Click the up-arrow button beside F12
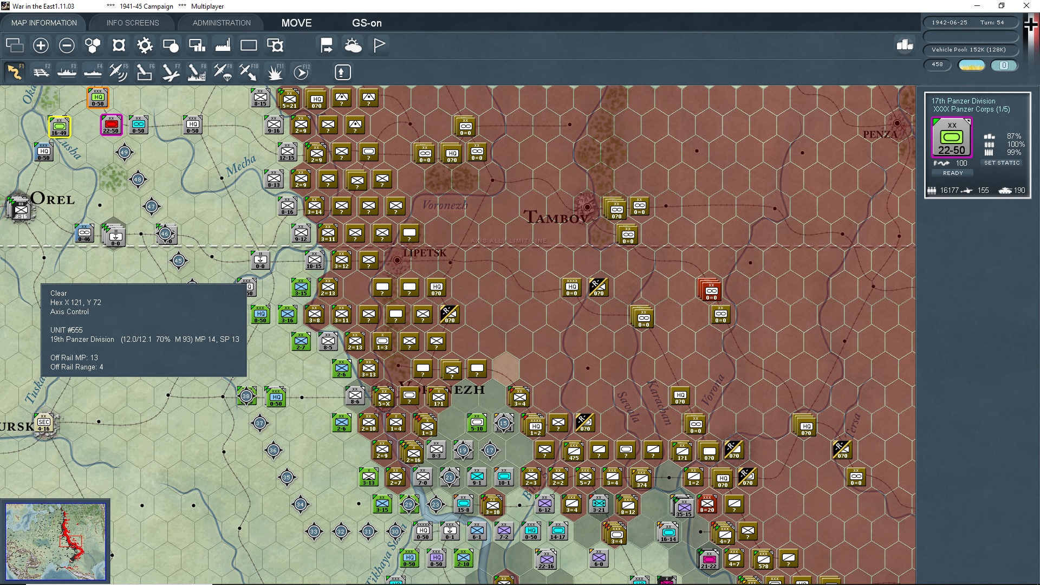This screenshot has width=1040, height=585. tap(342, 72)
